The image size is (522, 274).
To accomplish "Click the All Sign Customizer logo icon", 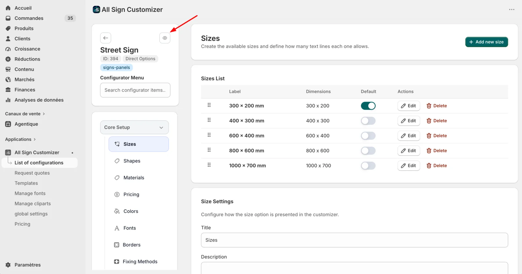I will point(96,9).
